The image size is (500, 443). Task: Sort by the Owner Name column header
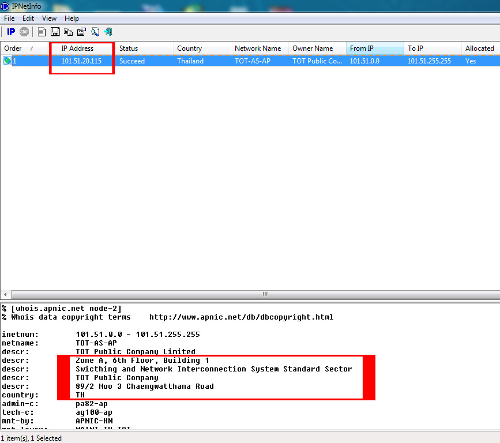coord(318,48)
